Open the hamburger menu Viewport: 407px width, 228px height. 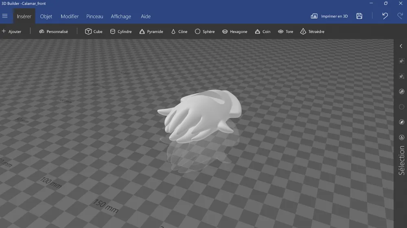tap(4, 16)
